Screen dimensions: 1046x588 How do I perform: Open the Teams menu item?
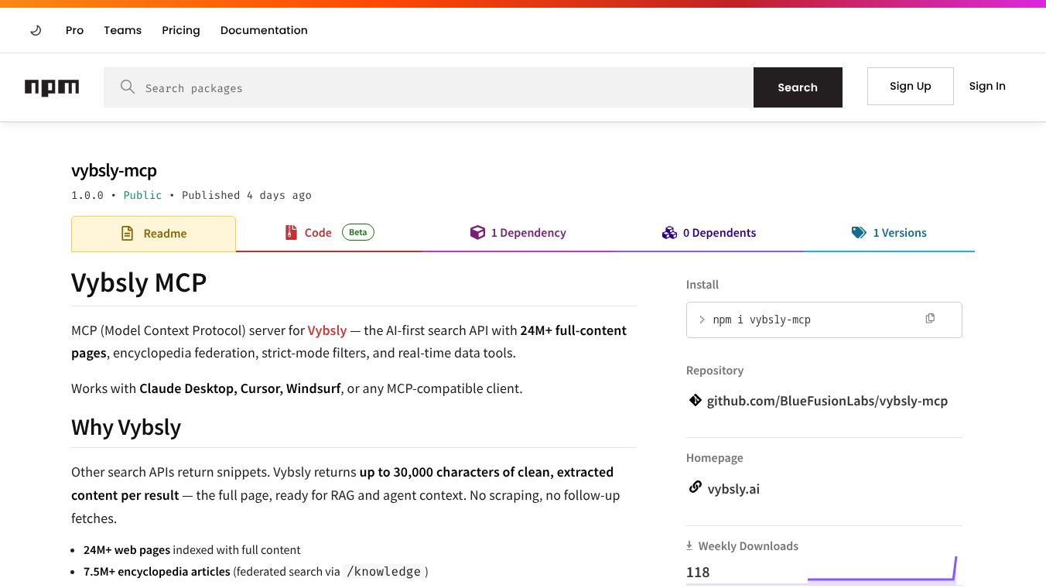pyautogui.click(x=122, y=30)
